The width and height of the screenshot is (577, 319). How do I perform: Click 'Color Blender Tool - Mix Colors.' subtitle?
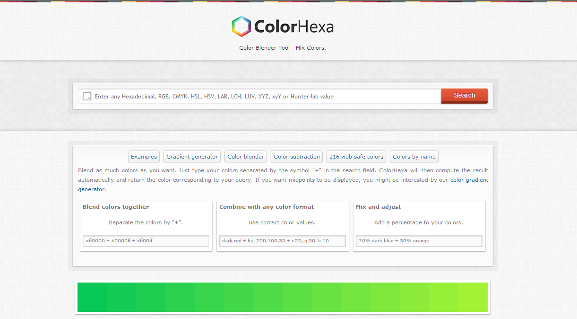click(283, 48)
